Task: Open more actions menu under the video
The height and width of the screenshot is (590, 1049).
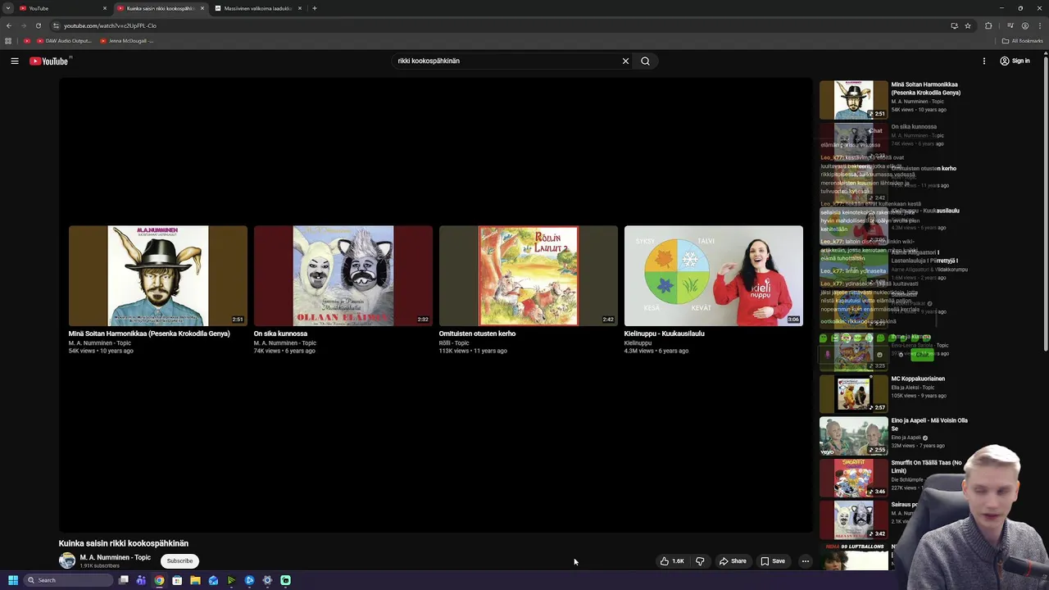Action: (x=806, y=561)
